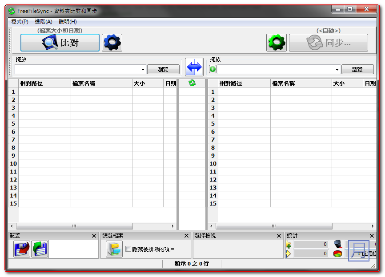Open synchronization settings green gear icon
The image size is (385, 277).
click(277, 43)
